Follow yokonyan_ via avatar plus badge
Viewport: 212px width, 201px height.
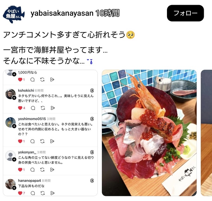pos(14,159)
